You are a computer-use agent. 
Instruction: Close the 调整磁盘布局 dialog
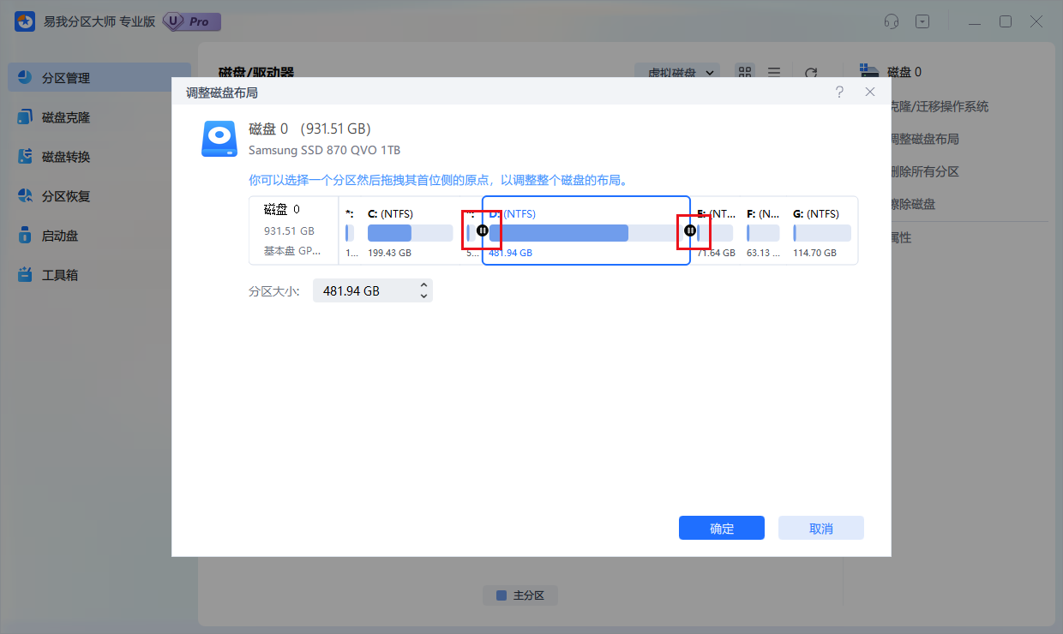point(870,92)
